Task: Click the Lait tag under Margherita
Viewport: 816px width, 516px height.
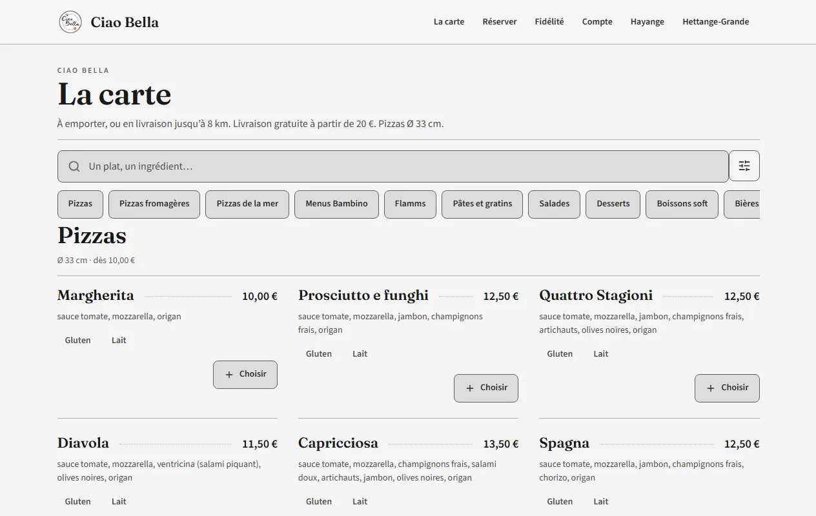Action: pos(119,340)
